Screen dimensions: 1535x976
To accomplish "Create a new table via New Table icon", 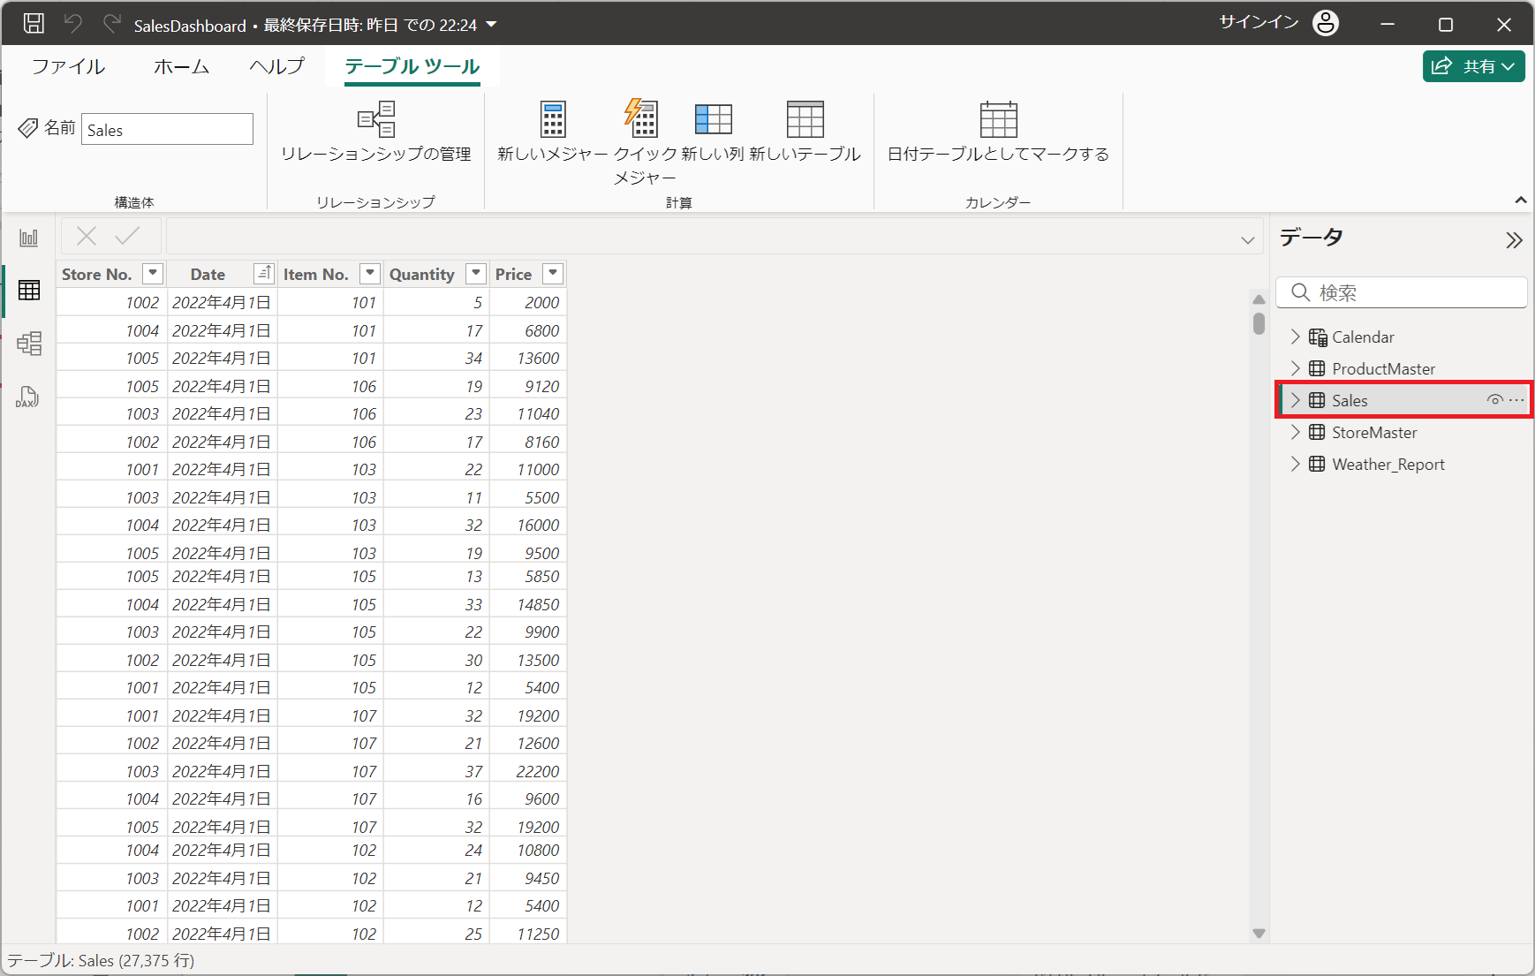I will coord(805,120).
